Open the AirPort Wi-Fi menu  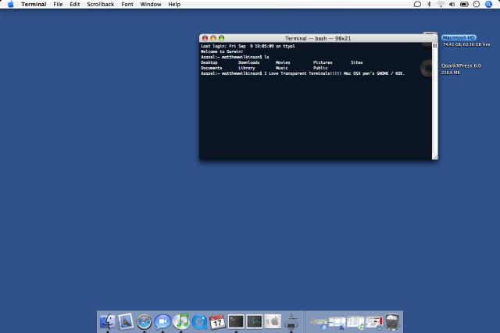[x=441, y=4]
